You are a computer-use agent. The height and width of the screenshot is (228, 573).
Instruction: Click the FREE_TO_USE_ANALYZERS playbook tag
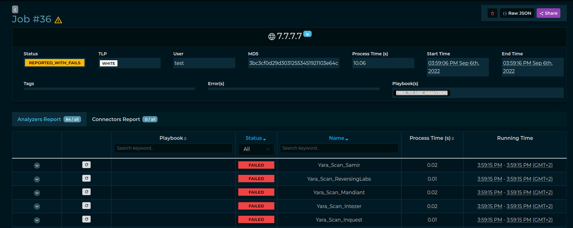[x=422, y=93]
